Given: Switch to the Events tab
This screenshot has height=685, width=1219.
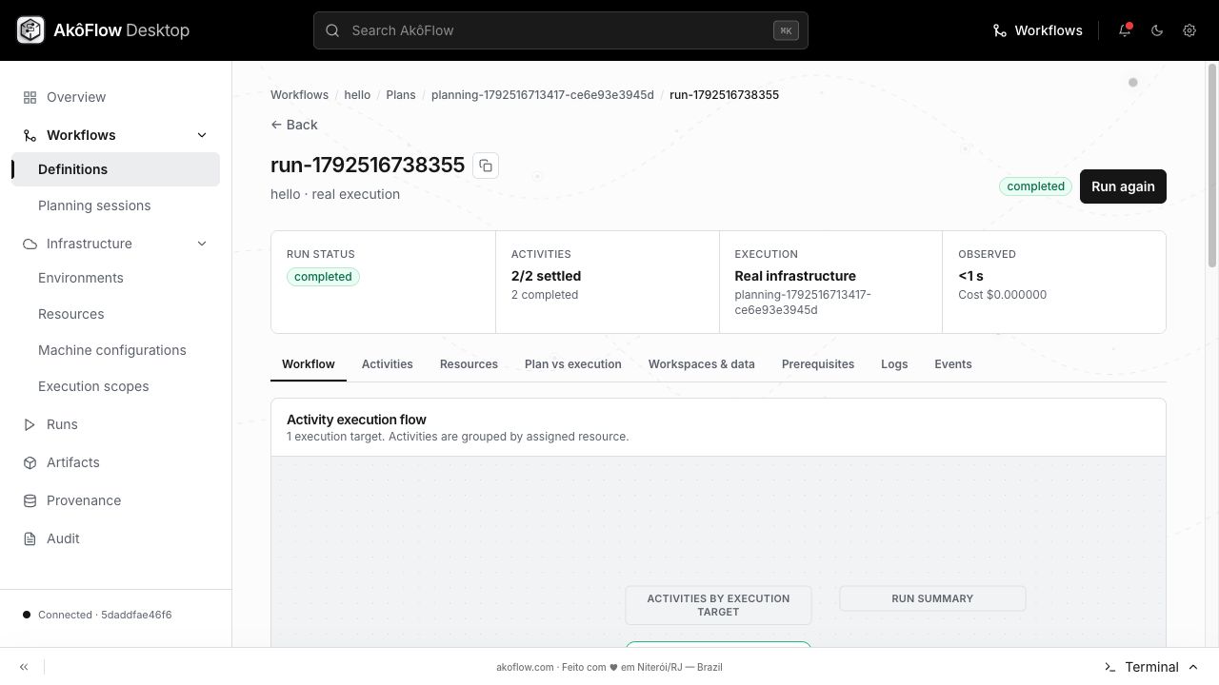Looking at the screenshot, I should pyautogui.click(x=953, y=364).
